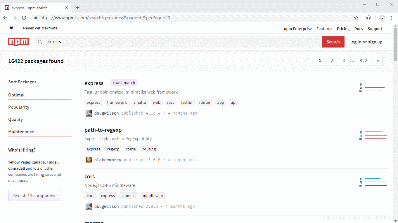This screenshot has width=398, height=223.
Task: Click the extension icon beside bookmark star
Action: pyautogui.click(x=369, y=18)
